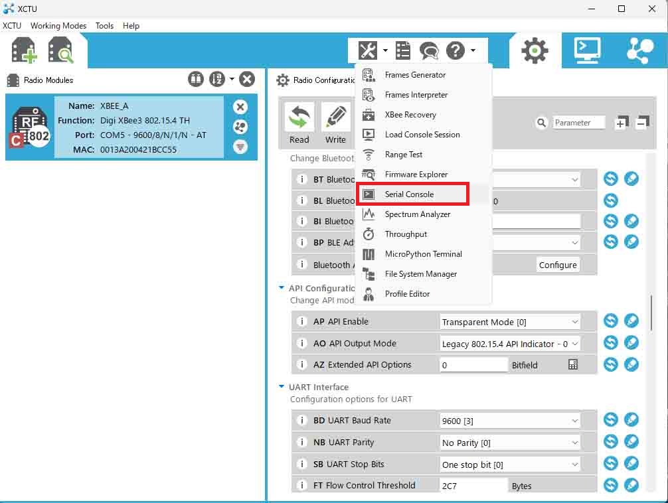The height and width of the screenshot is (503, 668).
Task: Expand the sort modules dropdown arrow
Action: 232,79
